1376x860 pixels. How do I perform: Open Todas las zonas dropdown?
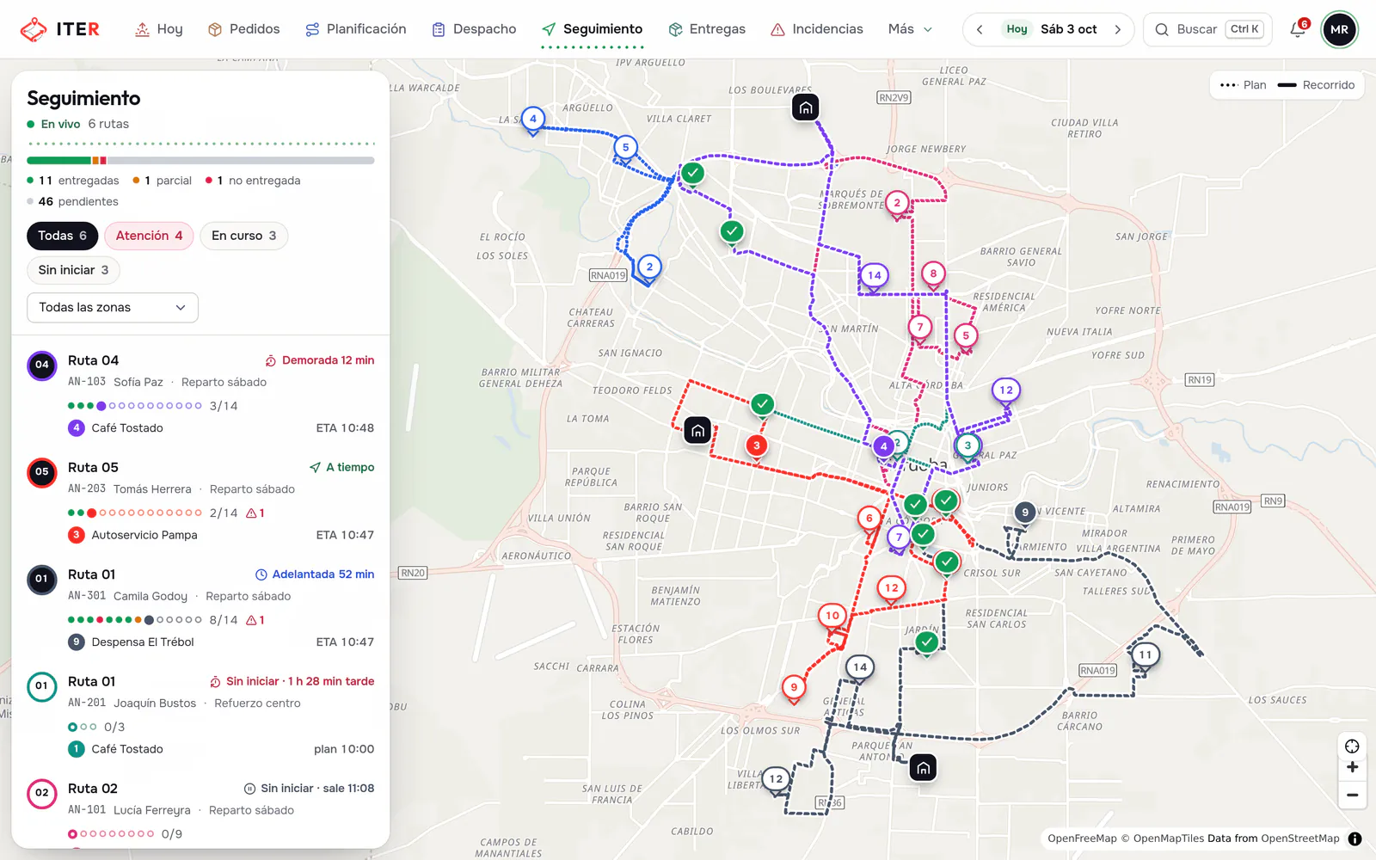(113, 308)
